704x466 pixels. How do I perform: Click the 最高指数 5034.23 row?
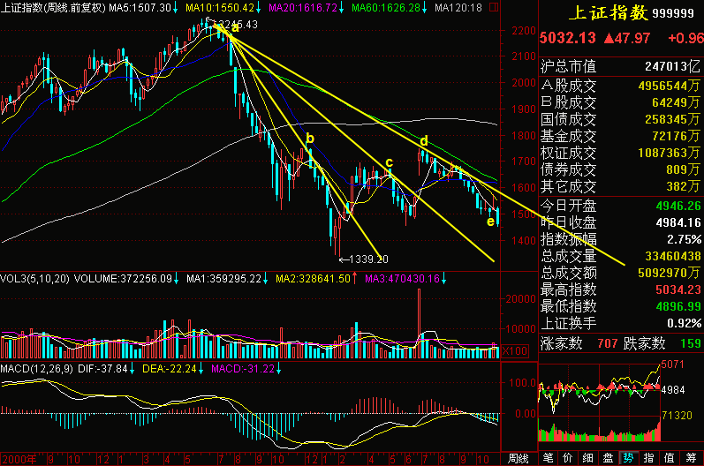coord(620,289)
